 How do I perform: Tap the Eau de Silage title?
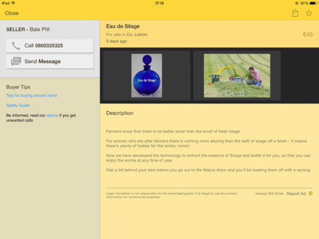coord(123,26)
